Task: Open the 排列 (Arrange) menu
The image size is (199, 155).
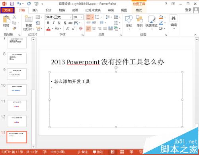Action: tap(139, 22)
